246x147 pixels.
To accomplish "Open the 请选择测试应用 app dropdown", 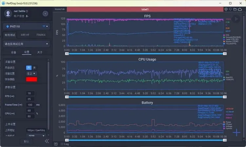I will (x=26, y=44).
